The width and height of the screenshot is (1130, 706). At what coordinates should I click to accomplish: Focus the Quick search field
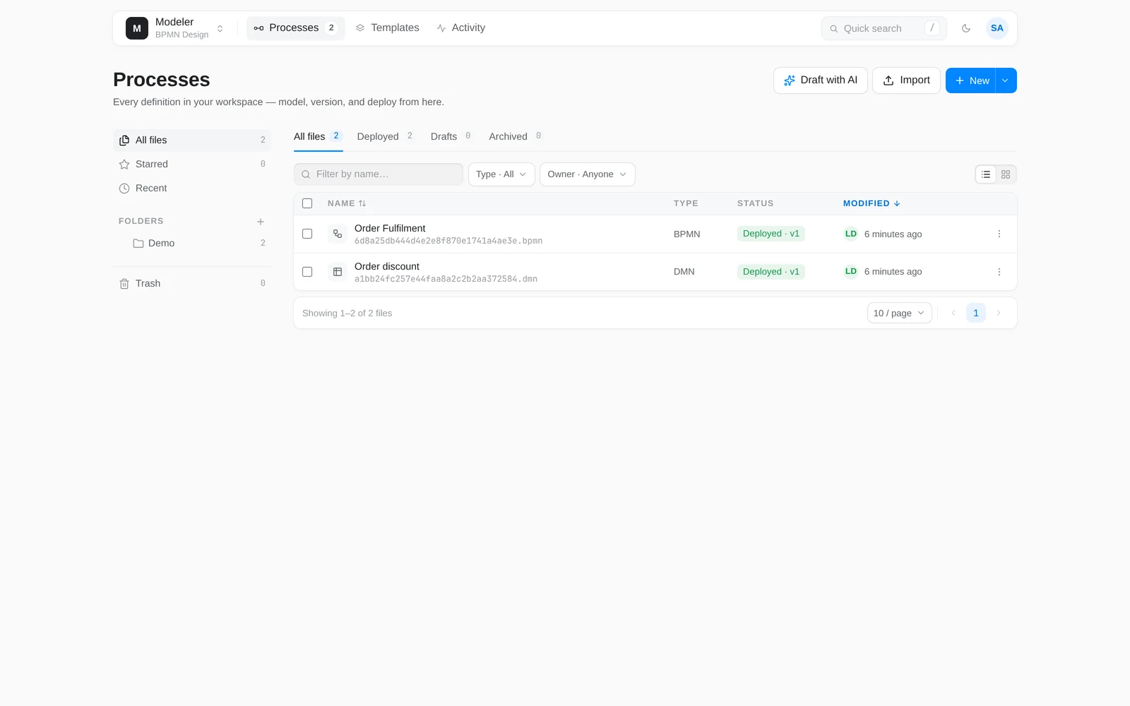[x=884, y=28]
